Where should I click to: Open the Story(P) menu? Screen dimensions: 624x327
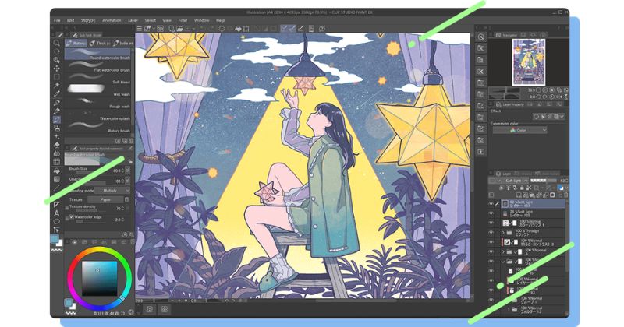pyautogui.click(x=88, y=20)
